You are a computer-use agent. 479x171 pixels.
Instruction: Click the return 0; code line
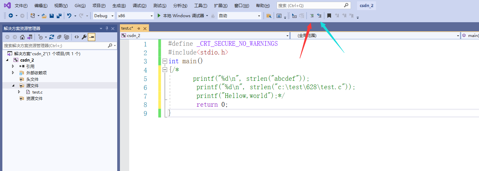[x=212, y=105]
